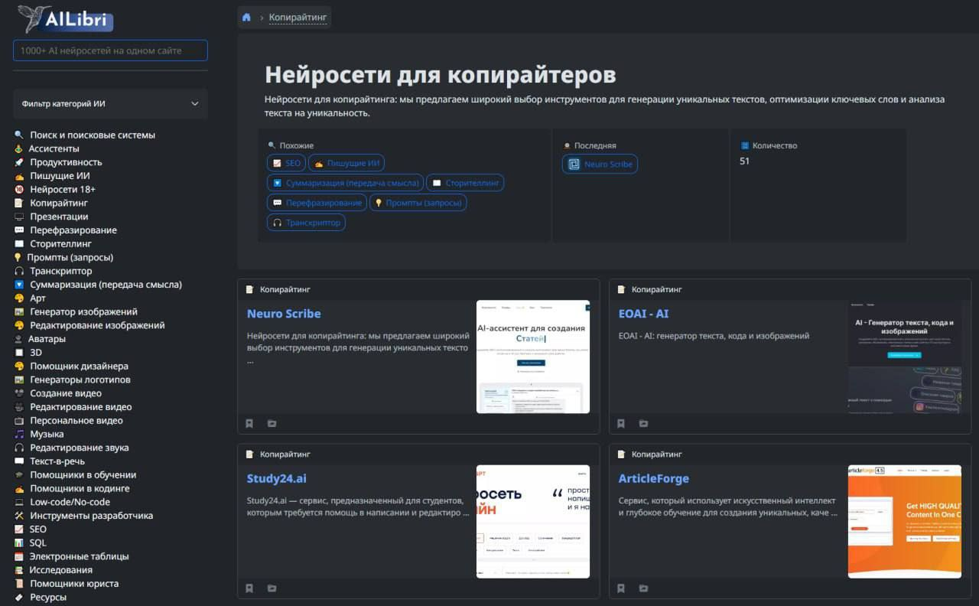Screen dimensions: 979x606
Task: Click the chart icon beside SQL
Action: [x=19, y=543]
